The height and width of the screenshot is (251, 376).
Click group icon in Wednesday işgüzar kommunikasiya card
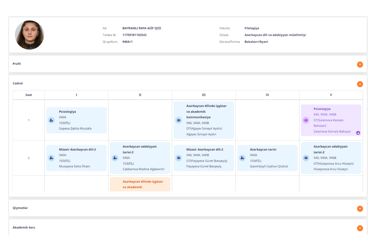click(x=179, y=120)
